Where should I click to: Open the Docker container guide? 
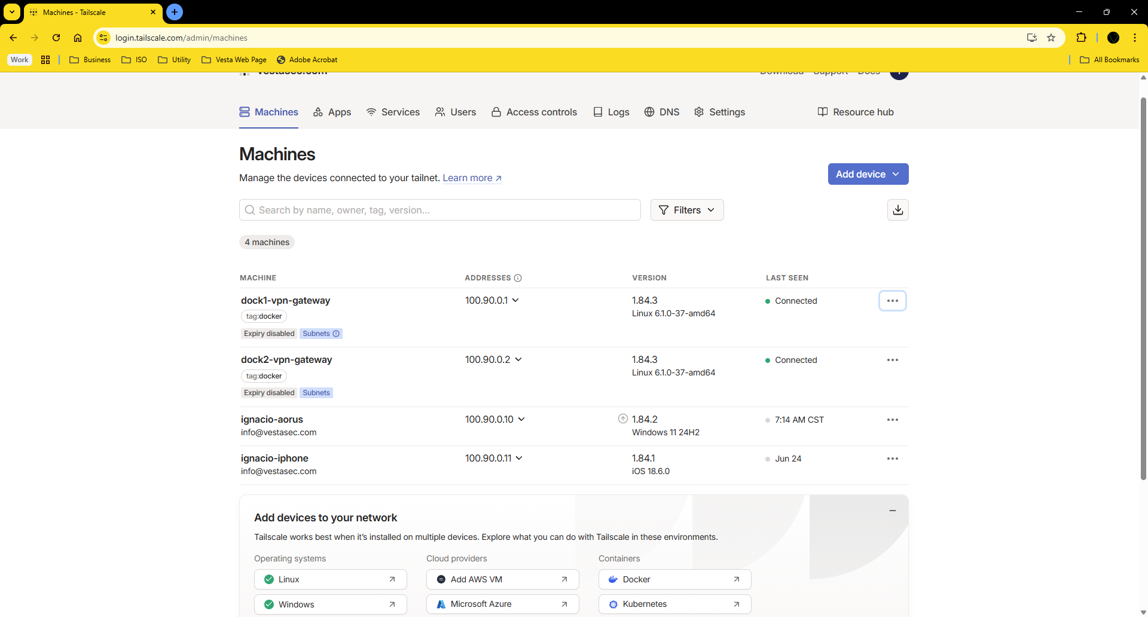675,579
